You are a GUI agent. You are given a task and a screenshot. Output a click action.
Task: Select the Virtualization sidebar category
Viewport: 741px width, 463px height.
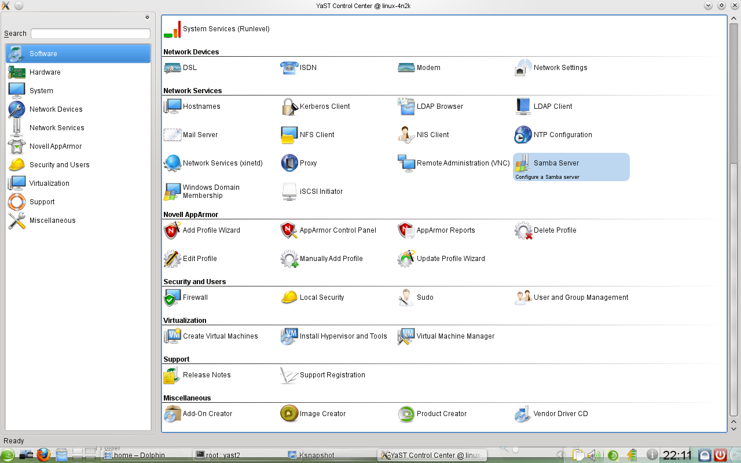coord(78,183)
